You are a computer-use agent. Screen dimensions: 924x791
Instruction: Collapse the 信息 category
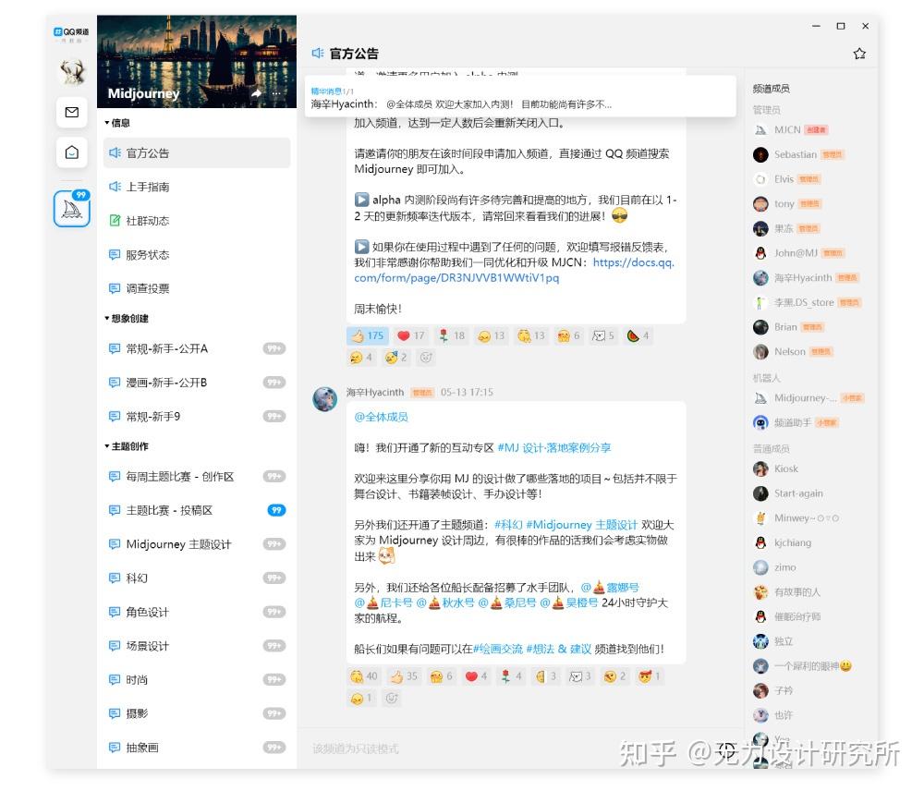(117, 123)
